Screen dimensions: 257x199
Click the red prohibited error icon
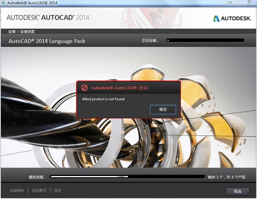point(84,88)
